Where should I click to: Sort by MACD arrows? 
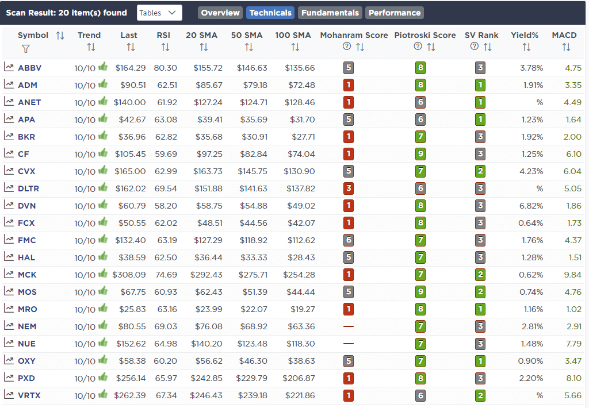coord(566,47)
